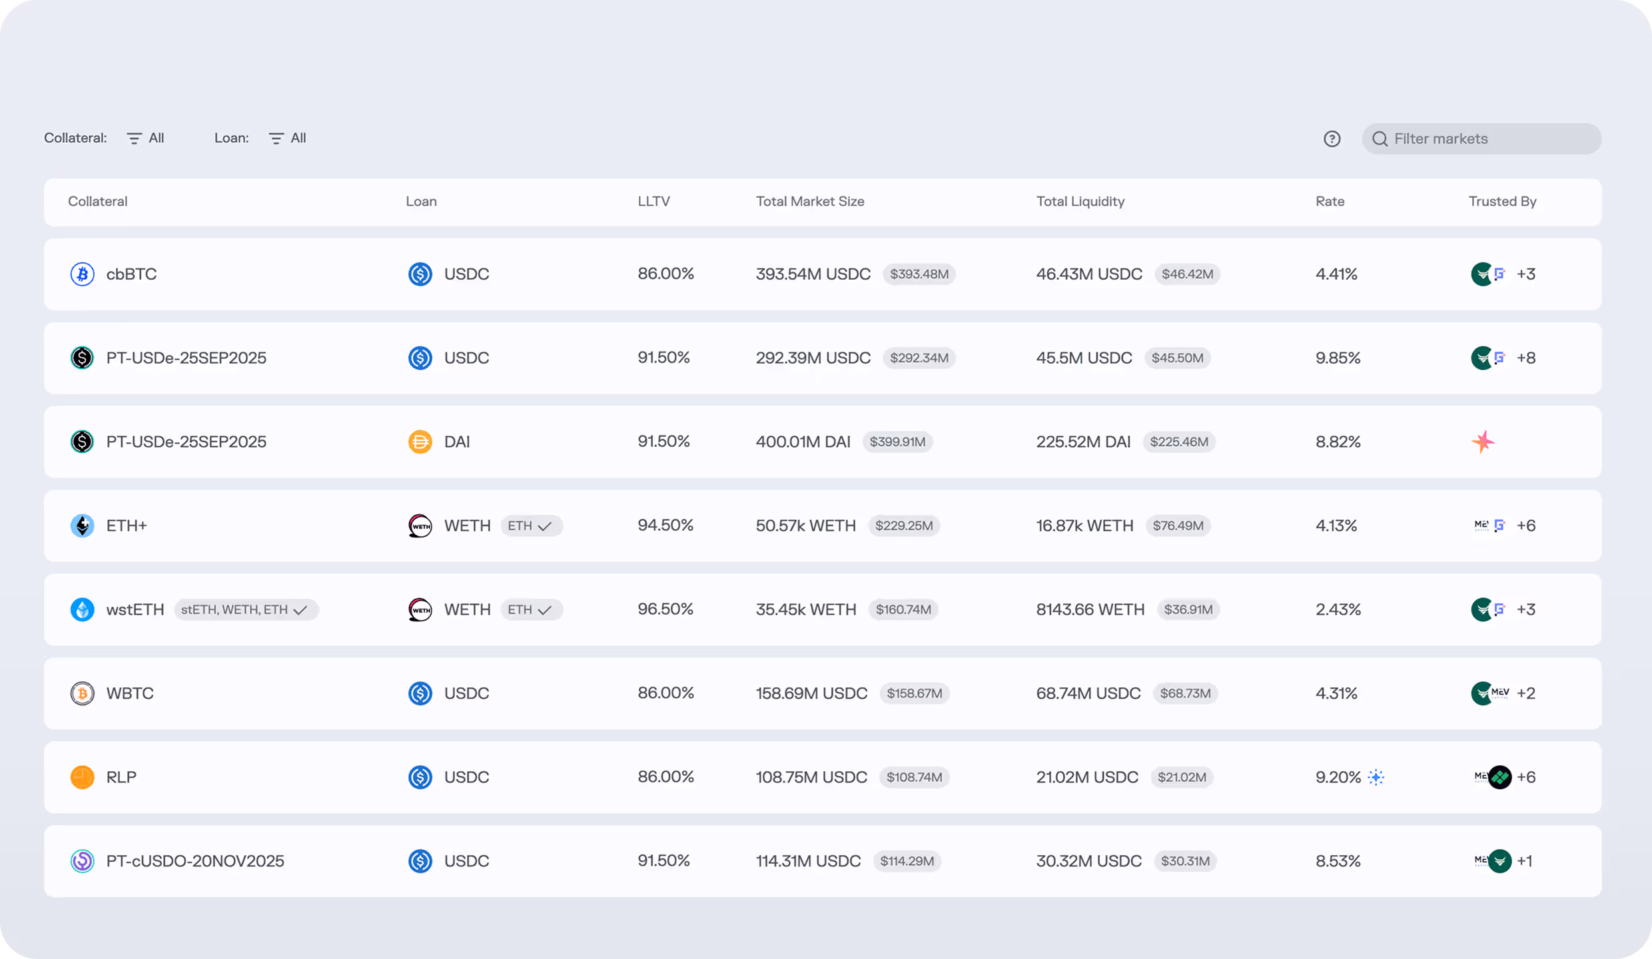Screen dimensions: 1652x959
Task: Click the WBTC collateral coin icon
Action: [82, 693]
